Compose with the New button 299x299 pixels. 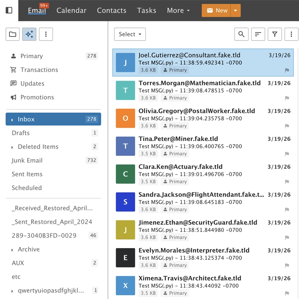pyautogui.click(x=216, y=11)
